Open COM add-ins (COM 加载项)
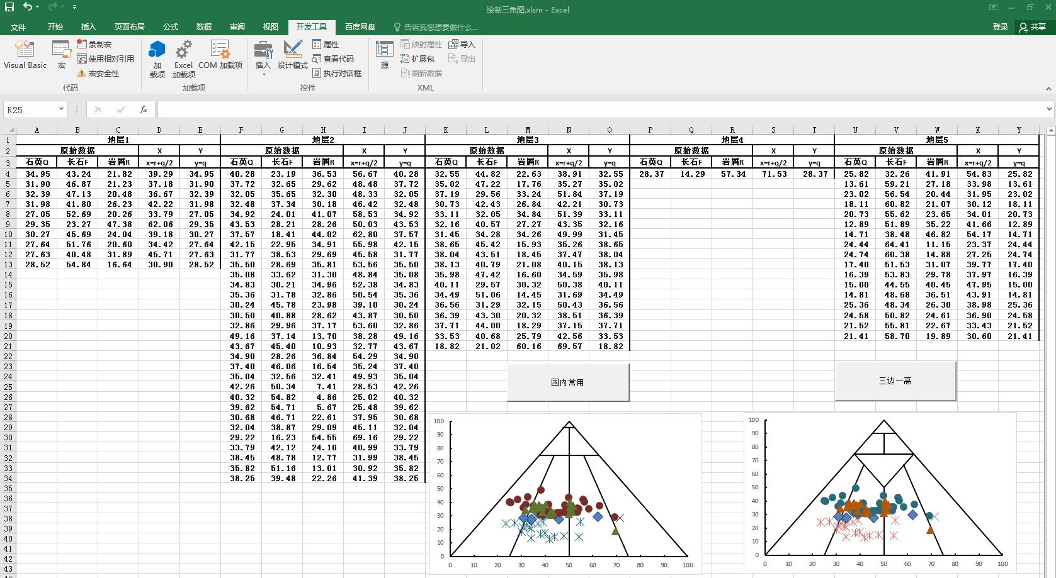The height and width of the screenshot is (578, 1056). coord(220,55)
